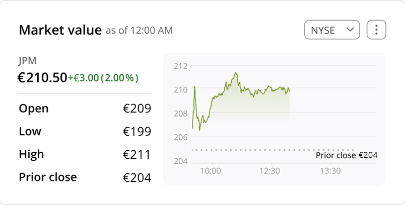Select the Prior close row label
This screenshot has height=205, width=405.
tap(48, 177)
